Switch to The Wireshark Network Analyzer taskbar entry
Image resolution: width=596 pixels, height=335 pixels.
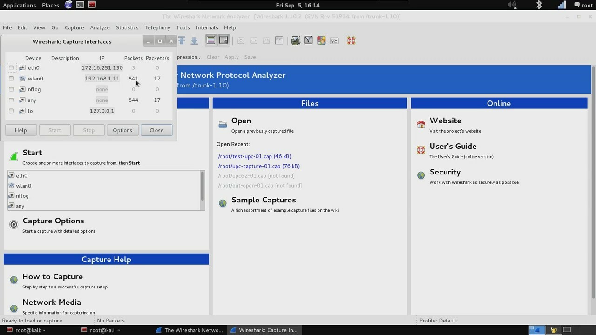click(190, 330)
